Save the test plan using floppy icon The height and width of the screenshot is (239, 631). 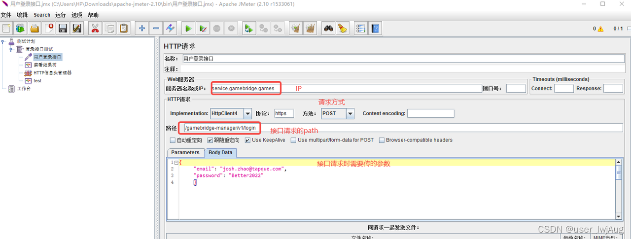coord(63,28)
